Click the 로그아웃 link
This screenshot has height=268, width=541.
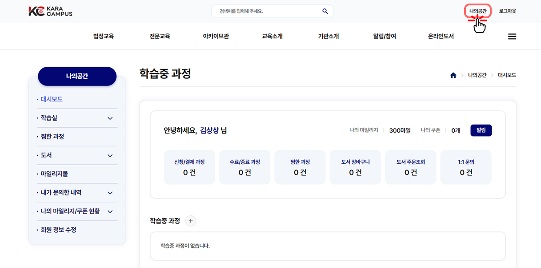coord(507,11)
